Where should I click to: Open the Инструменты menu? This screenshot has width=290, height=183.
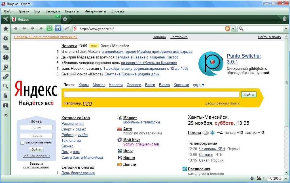(95, 11)
